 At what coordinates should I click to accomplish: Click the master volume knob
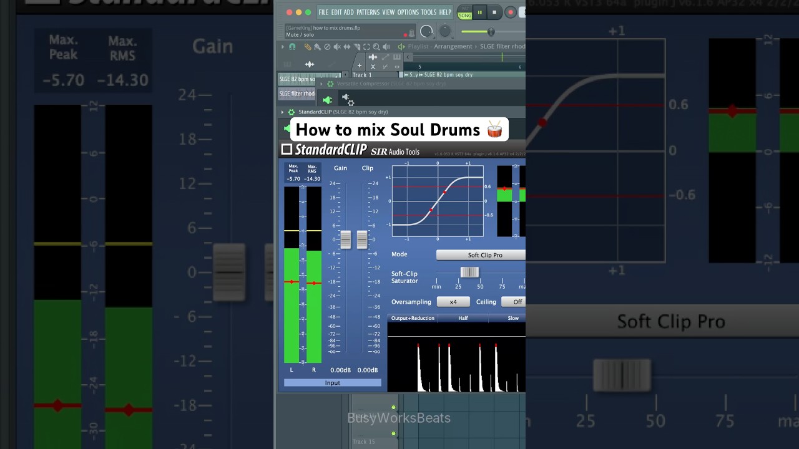[x=426, y=31]
